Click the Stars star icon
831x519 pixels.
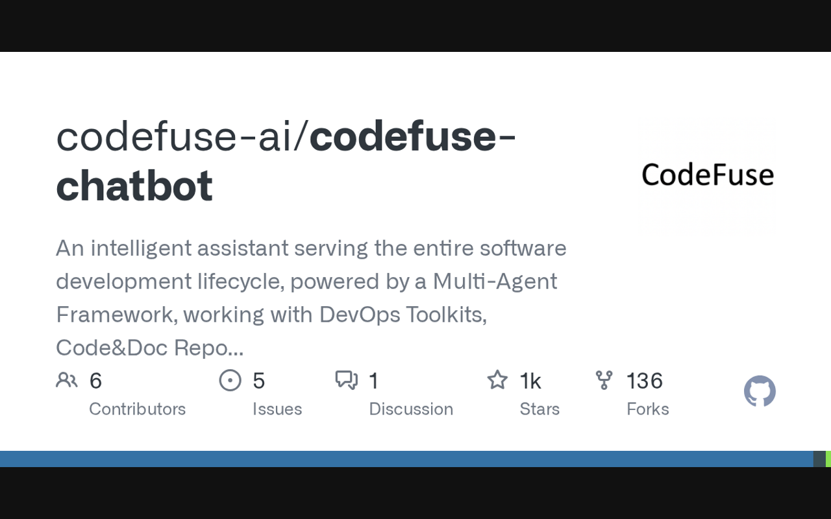point(497,380)
